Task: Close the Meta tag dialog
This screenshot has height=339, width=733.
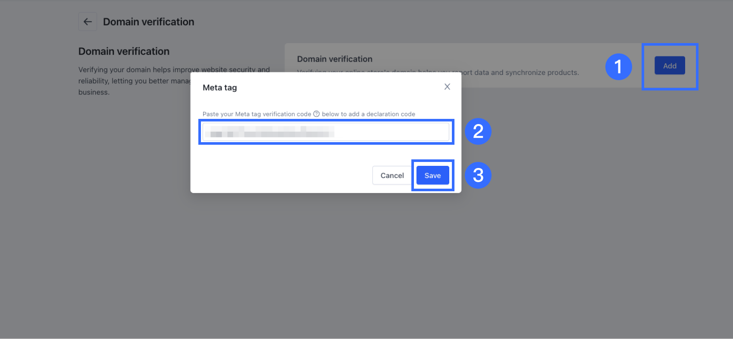Action: pos(447,87)
